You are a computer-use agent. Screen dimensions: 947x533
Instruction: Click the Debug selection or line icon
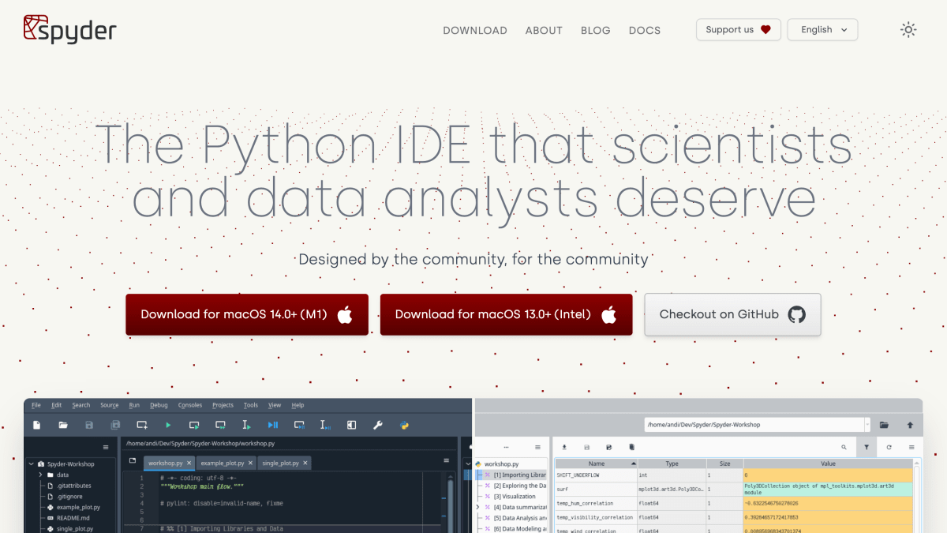[x=325, y=425]
